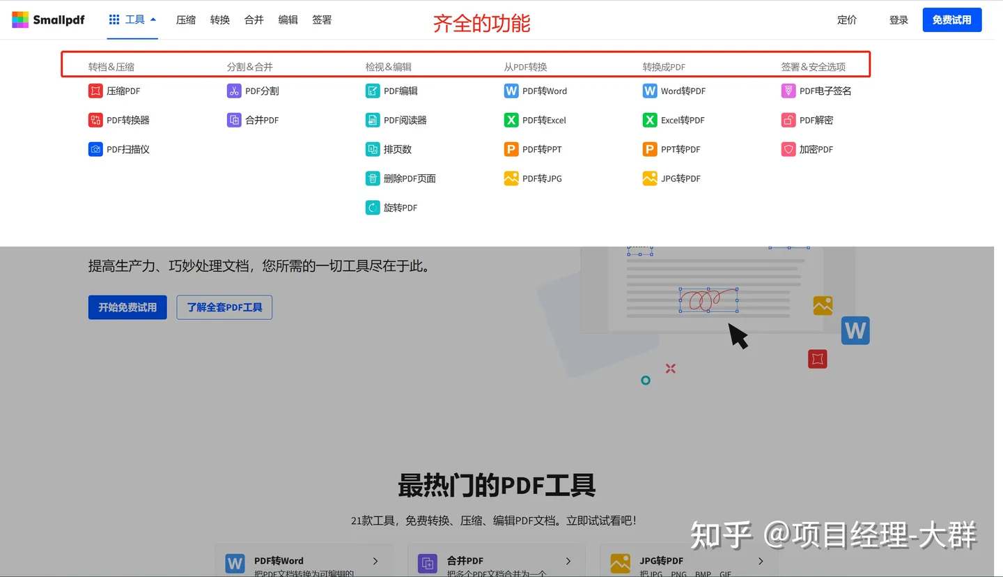Image resolution: width=1003 pixels, height=577 pixels.
Task: Click the Word转PDF icon
Action: (x=650, y=91)
